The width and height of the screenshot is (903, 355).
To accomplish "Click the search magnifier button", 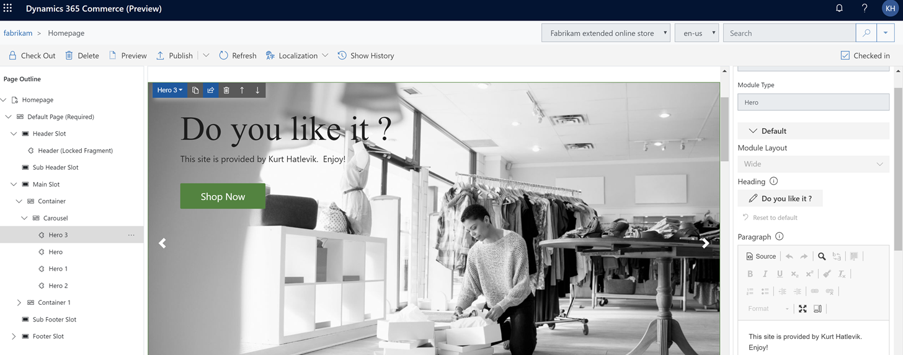I will [866, 33].
